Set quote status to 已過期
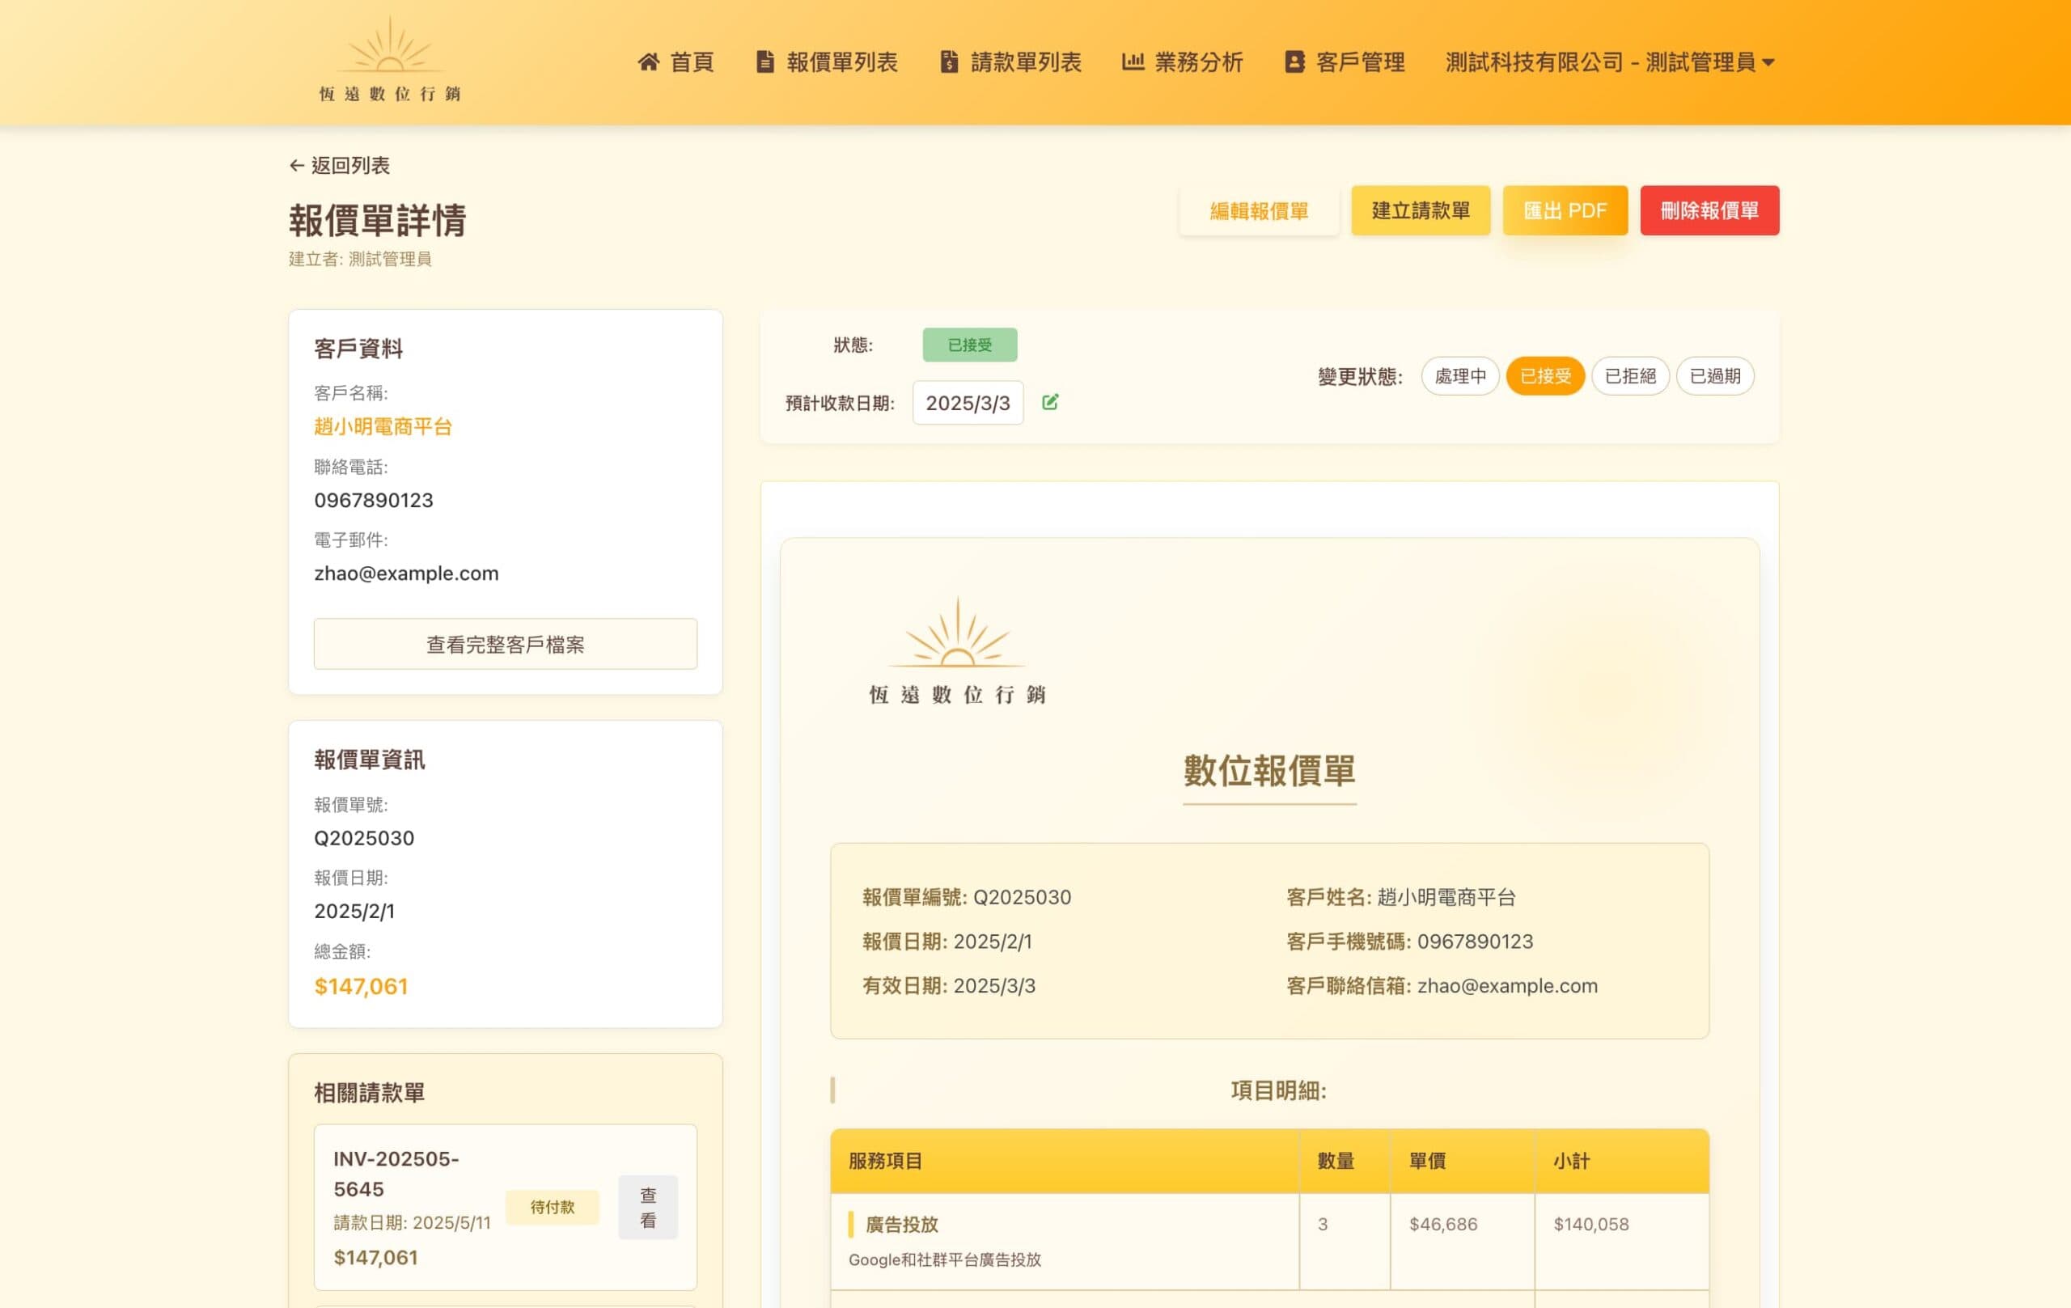Image resolution: width=2071 pixels, height=1308 pixels. tap(1714, 376)
